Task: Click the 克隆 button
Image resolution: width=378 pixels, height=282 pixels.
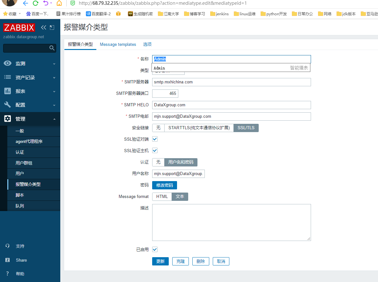Action: point(180,261)
